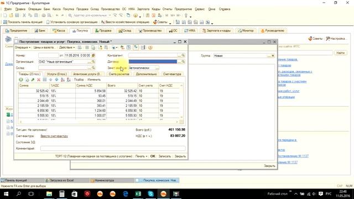This screenshot has width=354, height=199.
Task: Open the Операция dropdown in document toolbar
Action: 23,48
